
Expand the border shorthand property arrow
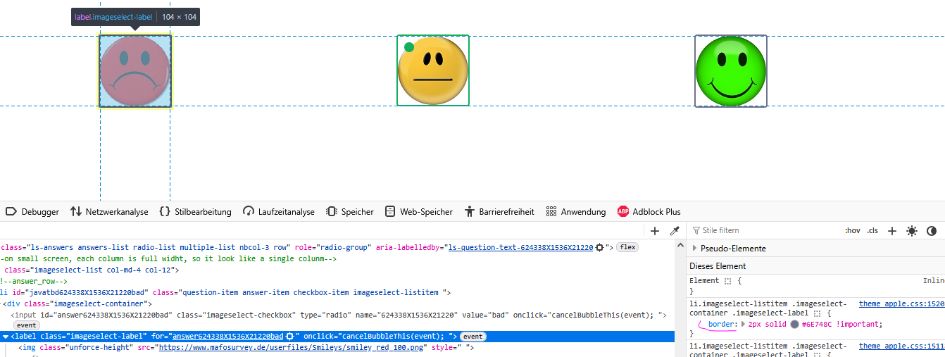tap(743, 325)
